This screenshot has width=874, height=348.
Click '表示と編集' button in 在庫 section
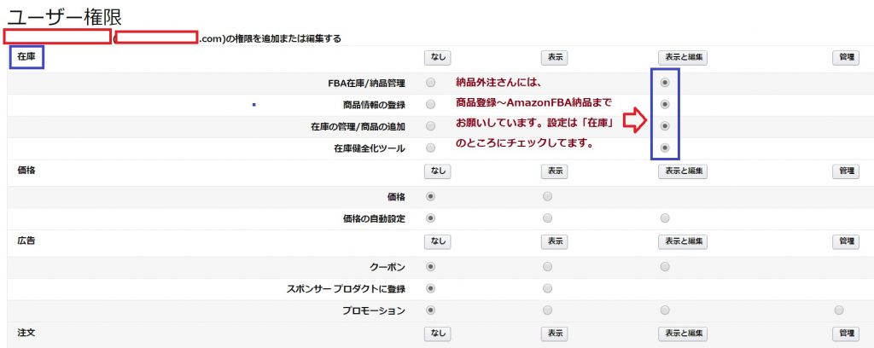tap(683, 58)
